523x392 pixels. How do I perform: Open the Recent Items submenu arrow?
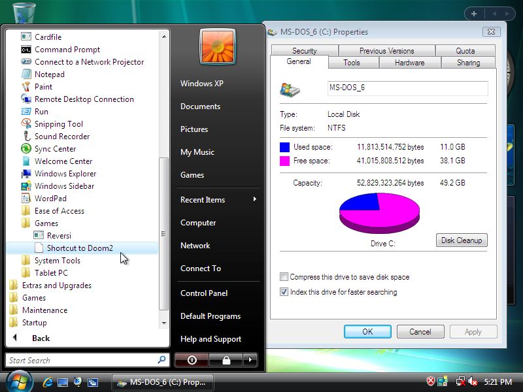click(x=254, y=199)
